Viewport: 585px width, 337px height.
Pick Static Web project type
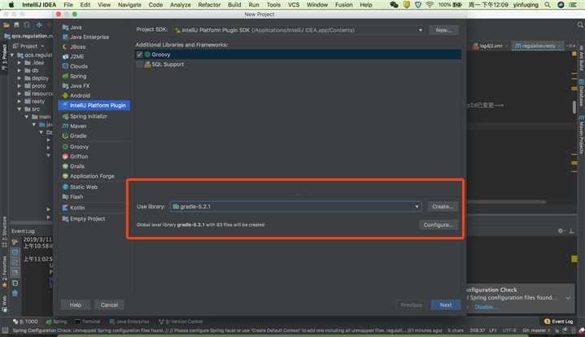coord(84,186)
